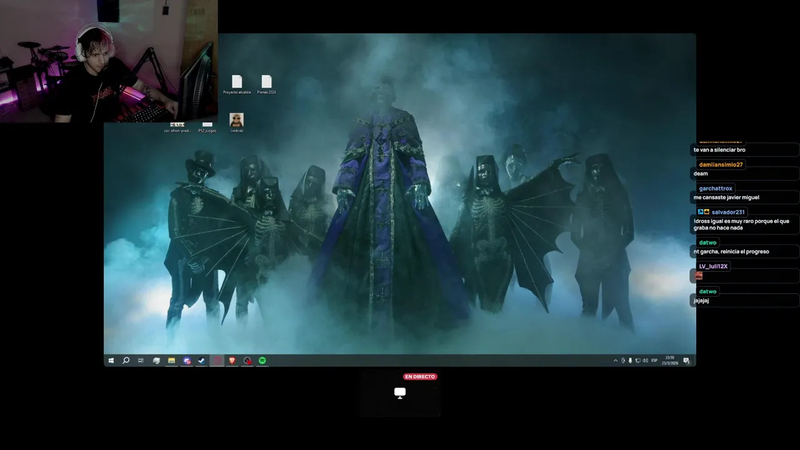Click the salvador231 chat username
This screenshot has width=800, height=450.
[x=728, y=212]
